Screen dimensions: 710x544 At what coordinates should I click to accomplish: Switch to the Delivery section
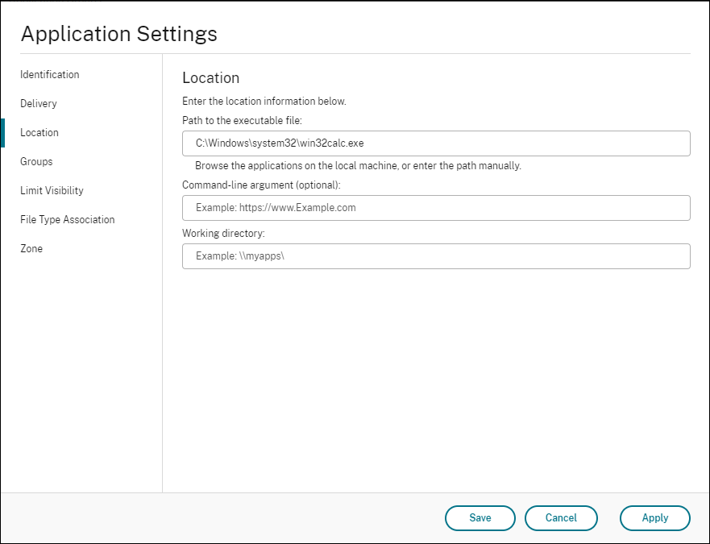[39, 104]
